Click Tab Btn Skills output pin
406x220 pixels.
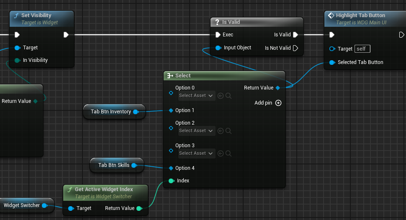[134, 165]
